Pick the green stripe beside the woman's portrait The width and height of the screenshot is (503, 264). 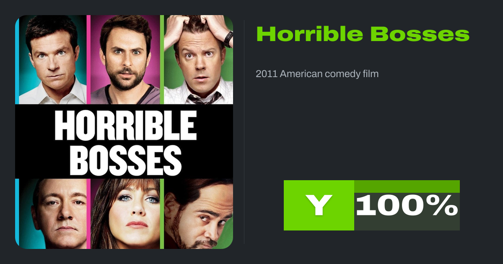[x=162, y=214]
